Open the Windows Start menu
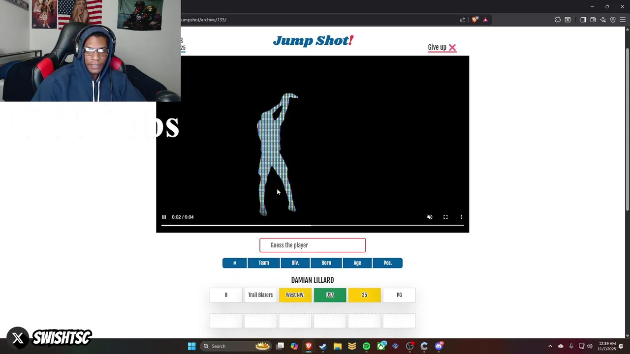This screenshot has height=354, width=630. click(191, 346)
